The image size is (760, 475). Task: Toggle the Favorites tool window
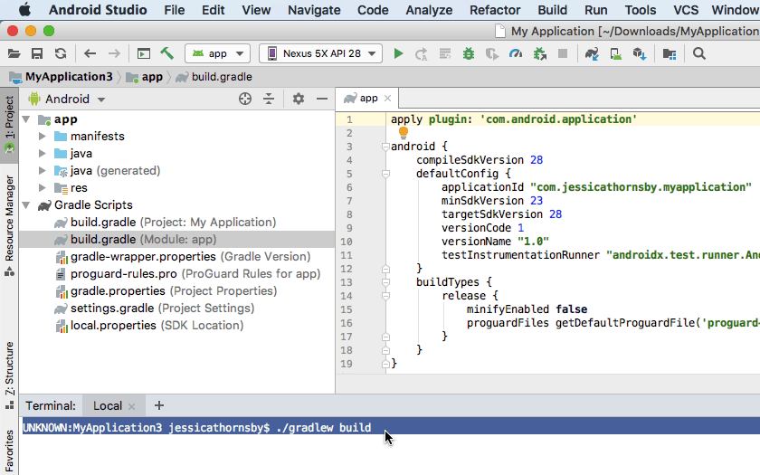point(9,451)
